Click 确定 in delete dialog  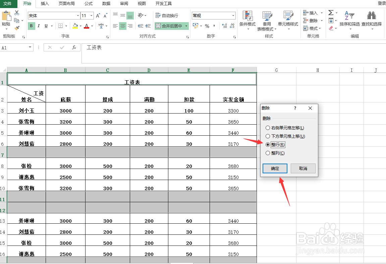point(275,168)
